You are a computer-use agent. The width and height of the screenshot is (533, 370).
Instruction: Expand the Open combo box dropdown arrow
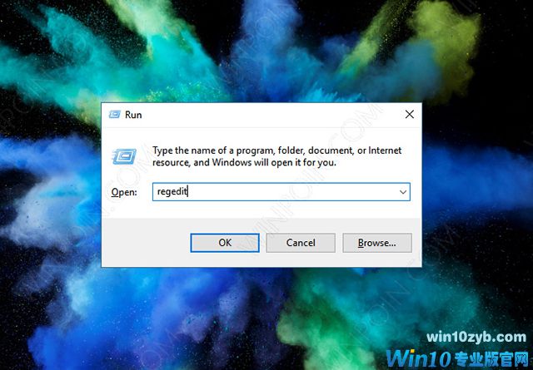tap(403, 192)
